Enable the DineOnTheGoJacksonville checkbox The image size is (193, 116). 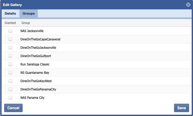(11, 48)
